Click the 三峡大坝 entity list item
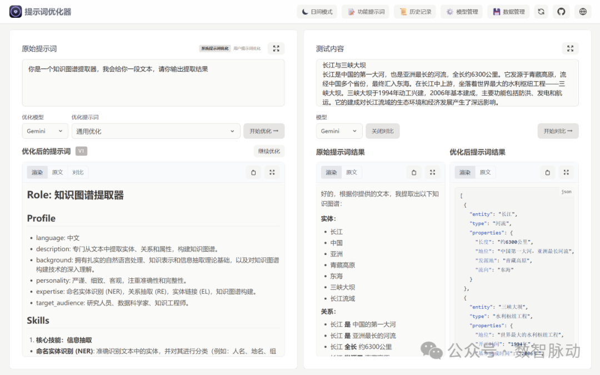Viewport: 600px width, 375px height. [342, 287]
